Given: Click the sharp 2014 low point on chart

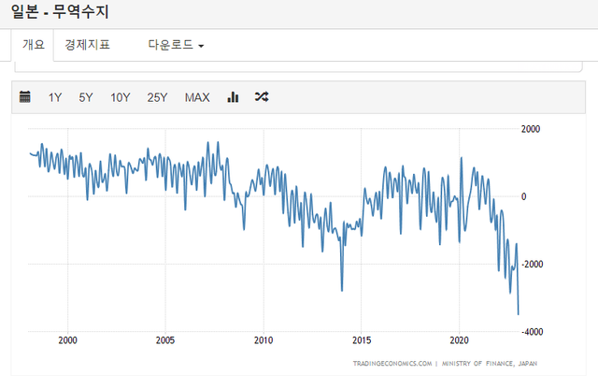Looking at the screenshot, I should (341, 290).
